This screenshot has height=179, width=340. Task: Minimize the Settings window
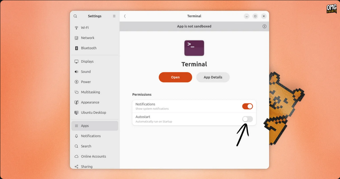[247, 16]
